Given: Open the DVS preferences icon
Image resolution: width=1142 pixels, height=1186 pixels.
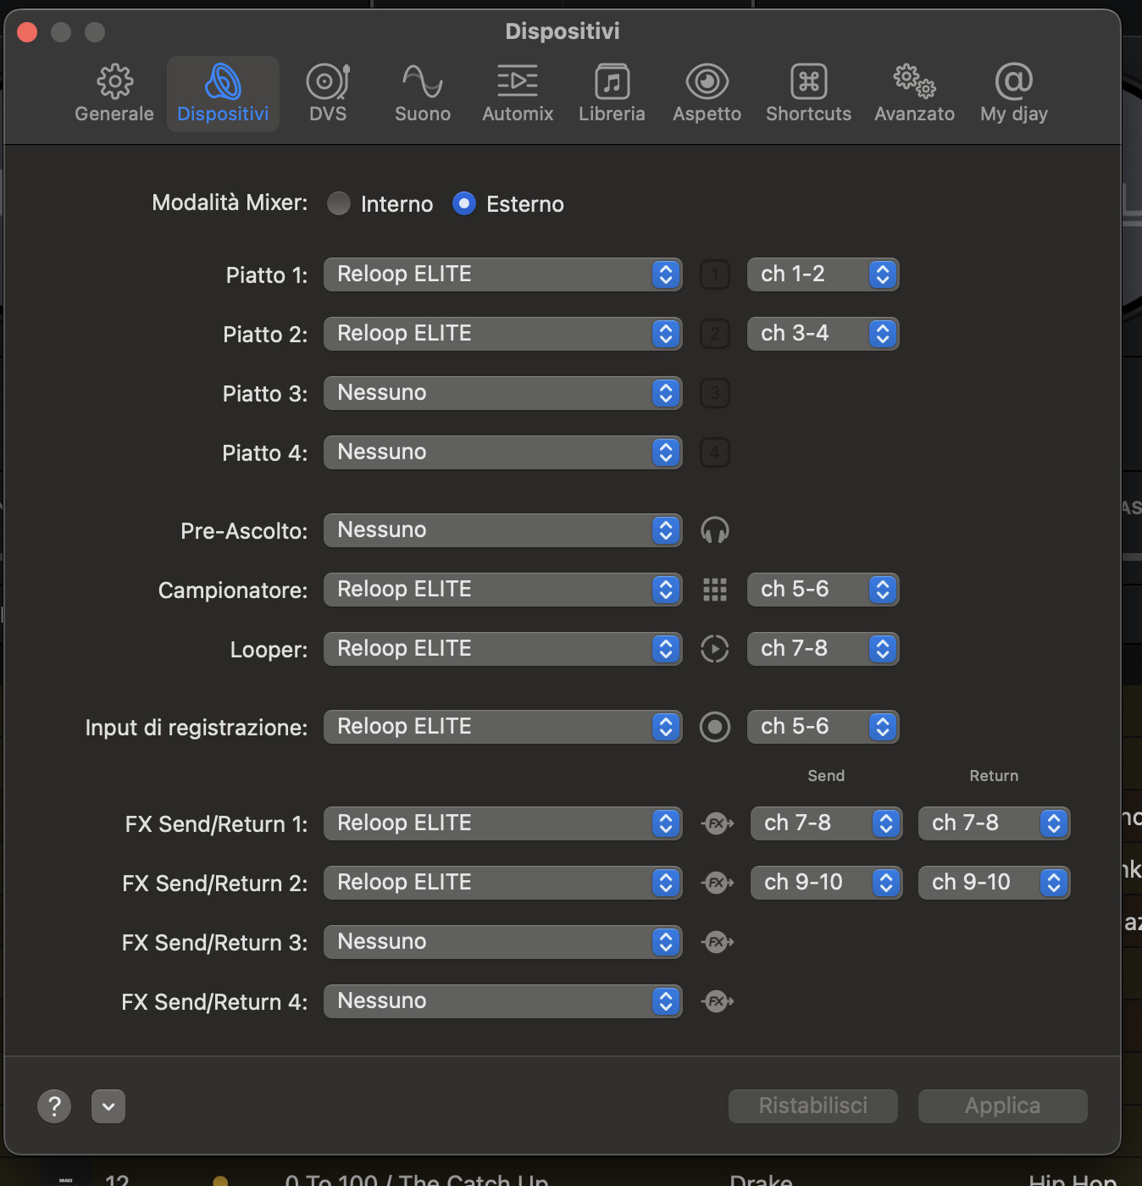Looking at the screenshot, I should click(328, 83).
